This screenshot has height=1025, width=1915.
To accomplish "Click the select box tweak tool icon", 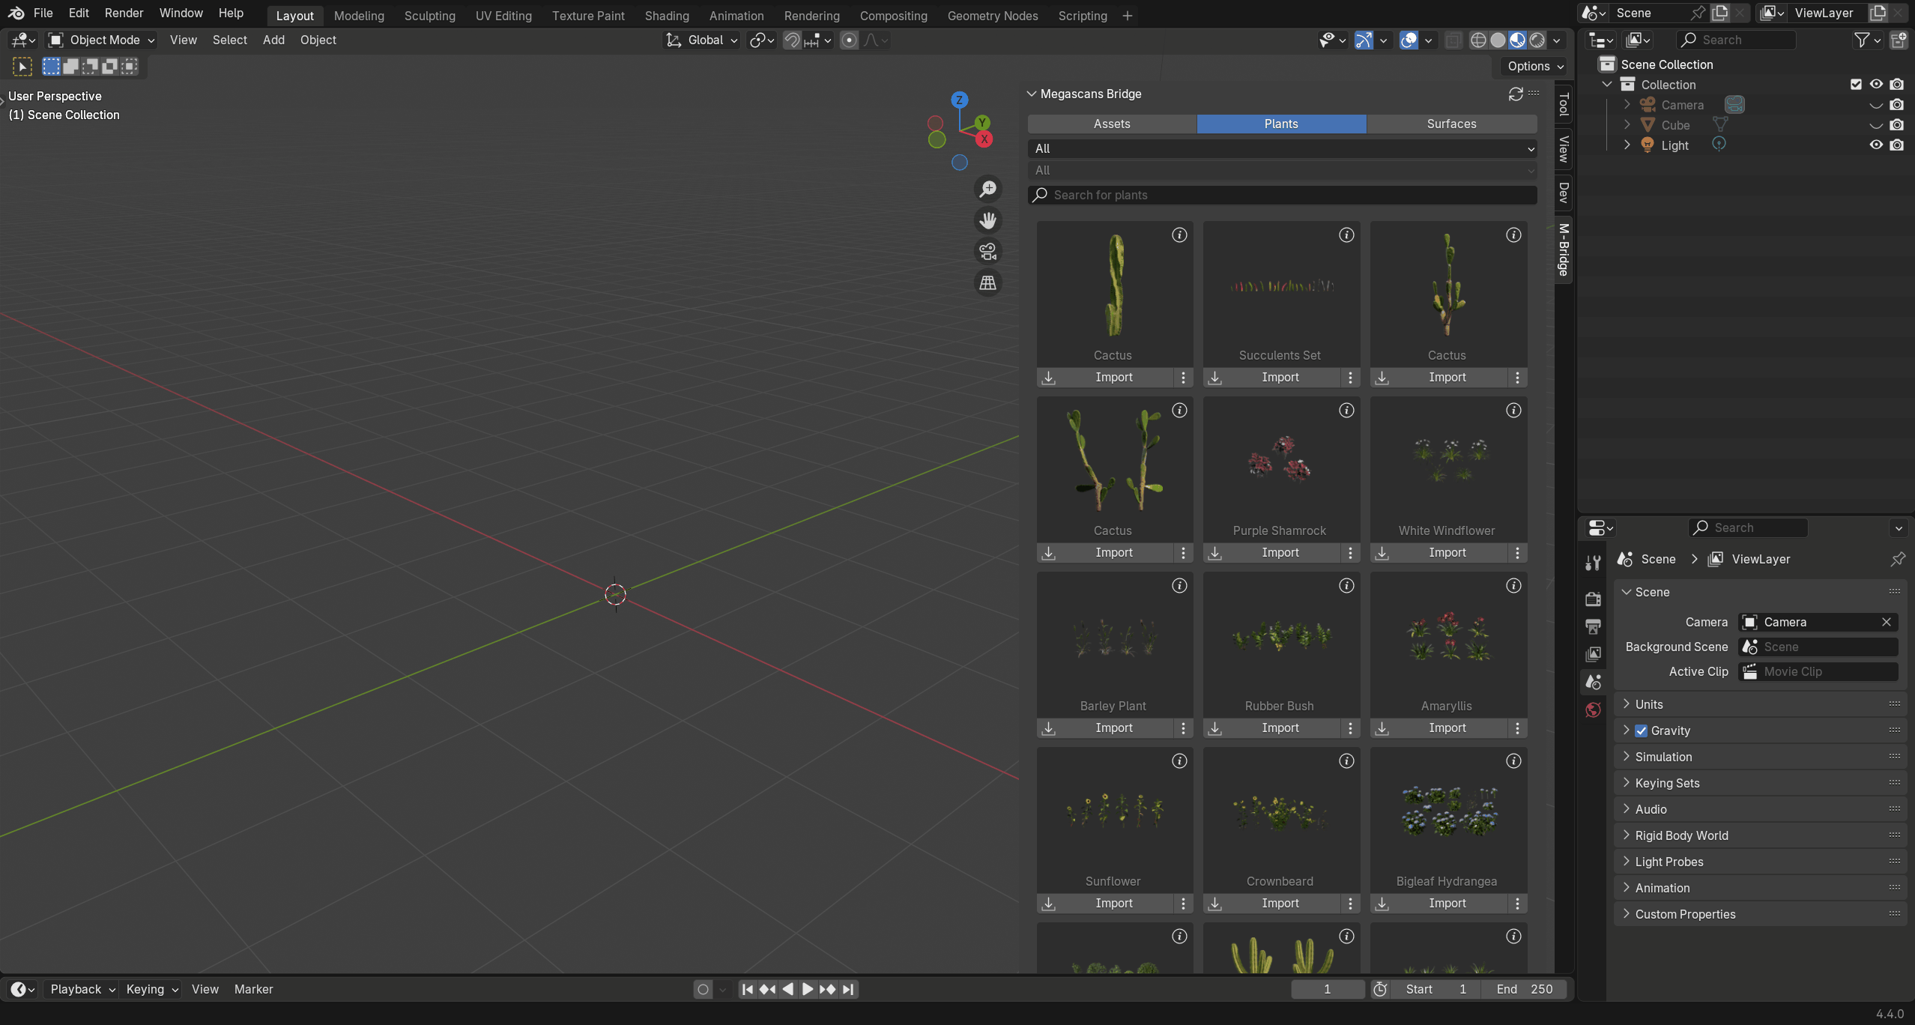I will point(22,67).
